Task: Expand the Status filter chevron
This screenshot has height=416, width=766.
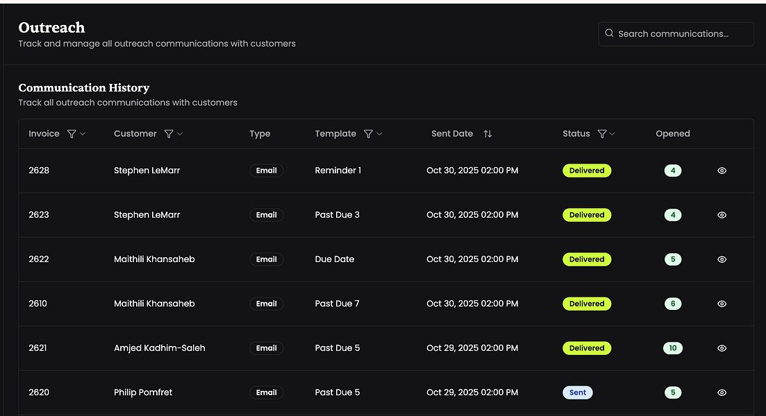Action: click(613, 134)
